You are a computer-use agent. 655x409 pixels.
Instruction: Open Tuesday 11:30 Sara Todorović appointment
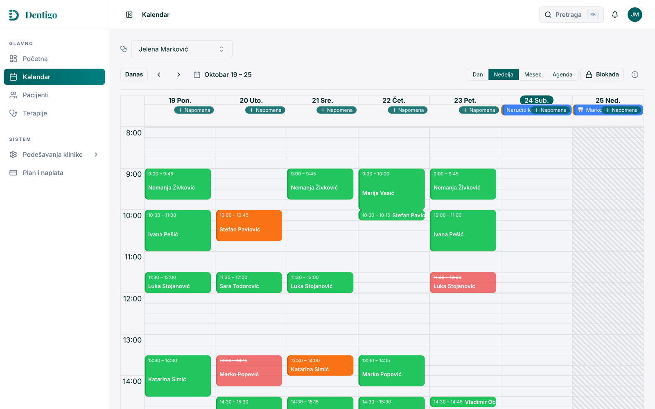[x=249, y=283]
